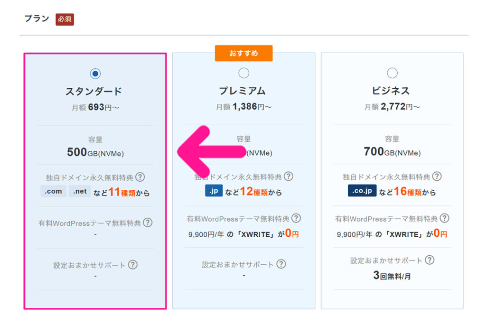
Task: Open help for ビジネス 独自ドメイン永久無料特典
Action: (437, 177)
